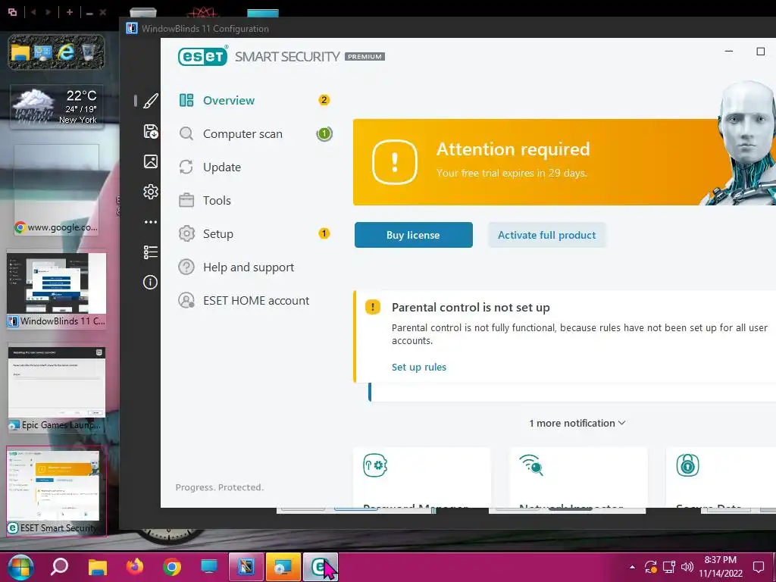
Task: Click the yellow '2' badge beside Overview
Action: point(324,100)
